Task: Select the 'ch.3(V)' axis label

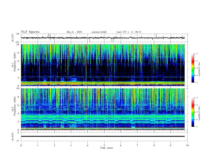Action: (x=13, y=137)
